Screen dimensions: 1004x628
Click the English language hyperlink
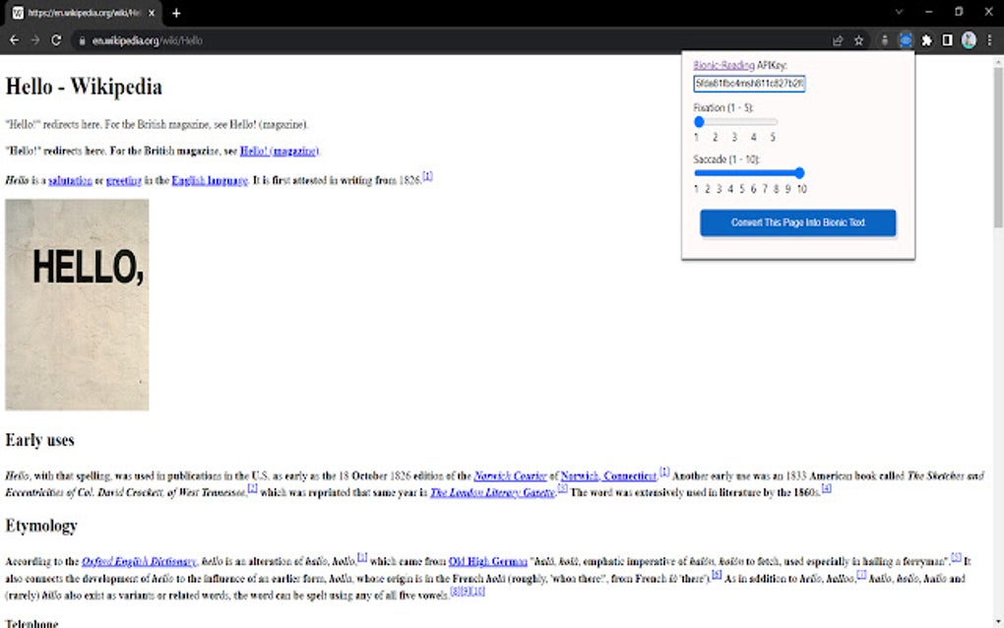pyautogui.click(x=208, y=180)
